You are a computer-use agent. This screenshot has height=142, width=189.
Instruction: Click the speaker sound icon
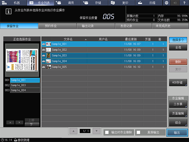click(x=175, y=3)
